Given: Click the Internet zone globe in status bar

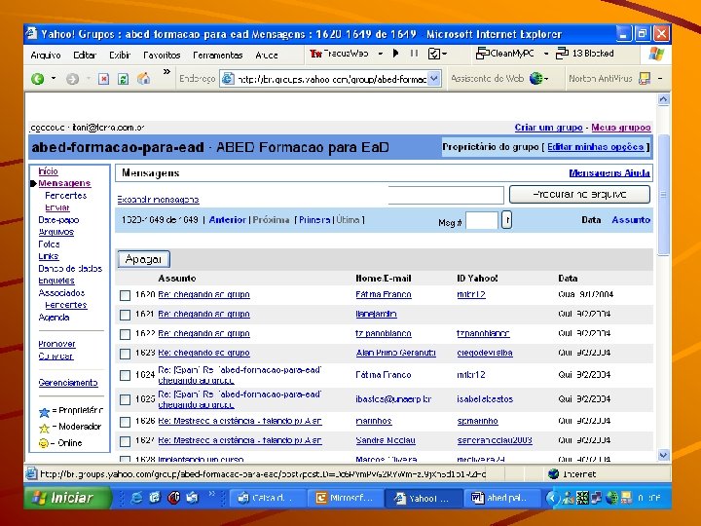Looking at the screenshot, I should pyautogui.click(x=553, y=473).
